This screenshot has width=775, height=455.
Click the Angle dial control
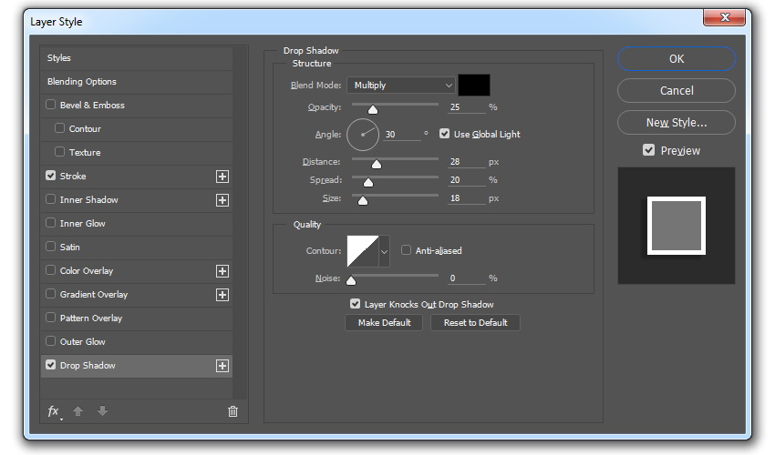coord(363,135)
